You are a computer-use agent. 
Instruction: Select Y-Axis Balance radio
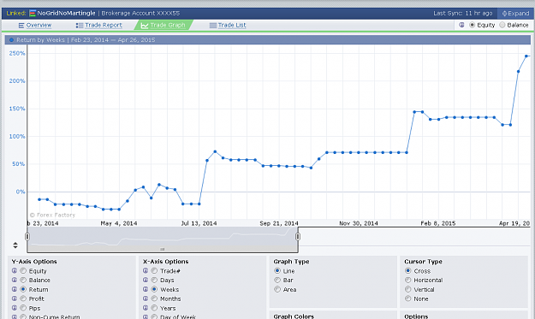point(23,281)
